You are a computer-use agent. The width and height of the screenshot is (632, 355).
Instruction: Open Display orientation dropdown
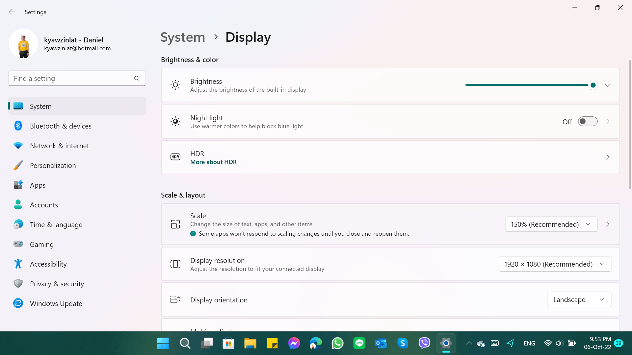pyautogui.click(x=579, y=299)
